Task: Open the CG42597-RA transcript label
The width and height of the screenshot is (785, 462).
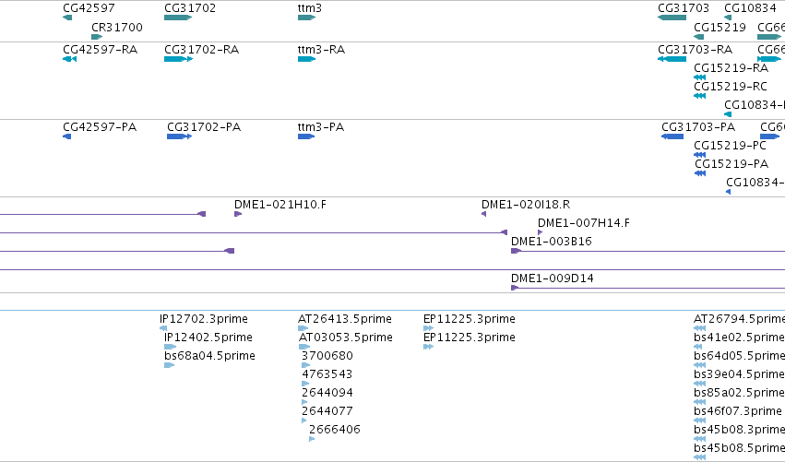Action: point(100,50)
